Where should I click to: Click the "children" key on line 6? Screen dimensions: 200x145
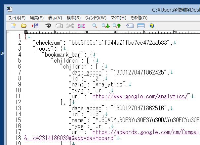[75, 67]
